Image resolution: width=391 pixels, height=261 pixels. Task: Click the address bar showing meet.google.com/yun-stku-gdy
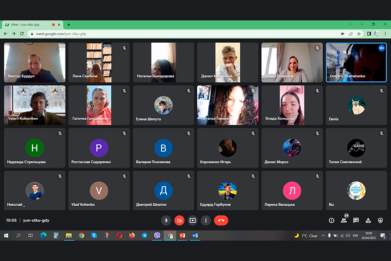click(x=195, y=34)
